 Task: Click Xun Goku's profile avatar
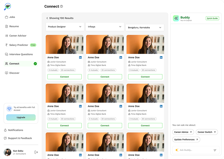tap(7, 152)
